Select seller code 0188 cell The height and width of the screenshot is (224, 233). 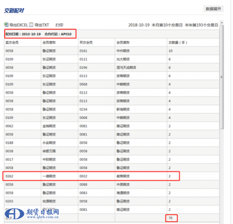coord(22,143)
